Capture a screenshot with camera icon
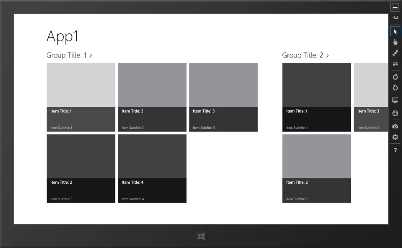Viewport: 402px width, 248px height. click(395, 126)
